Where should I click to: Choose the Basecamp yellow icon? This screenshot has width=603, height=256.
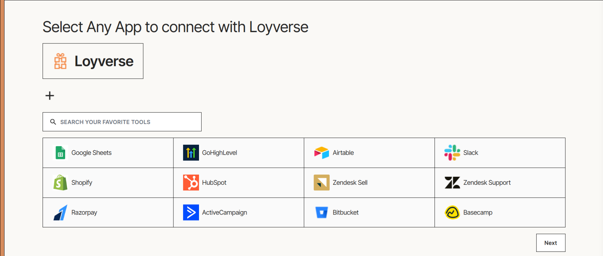click(452, 213)
